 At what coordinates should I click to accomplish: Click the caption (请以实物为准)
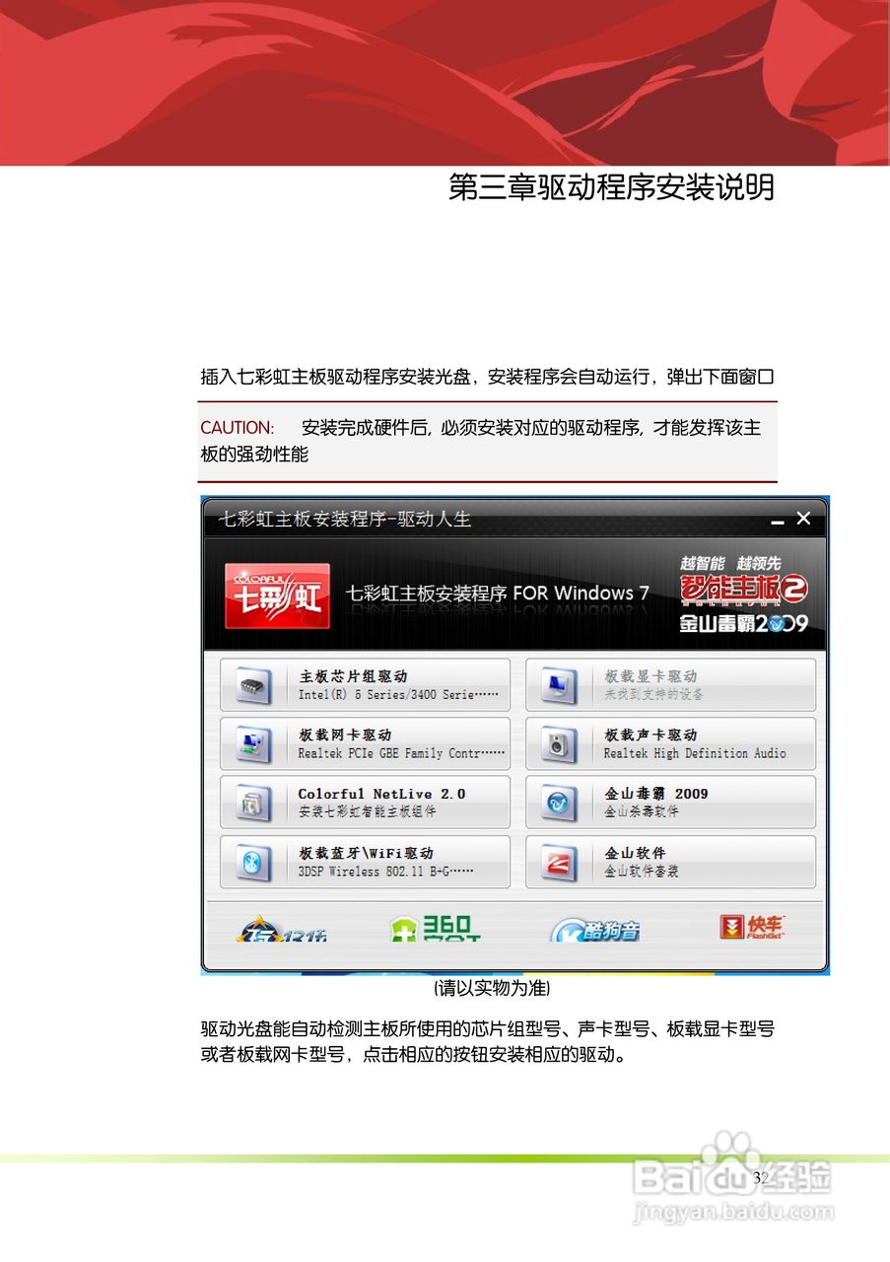[492, 987]
